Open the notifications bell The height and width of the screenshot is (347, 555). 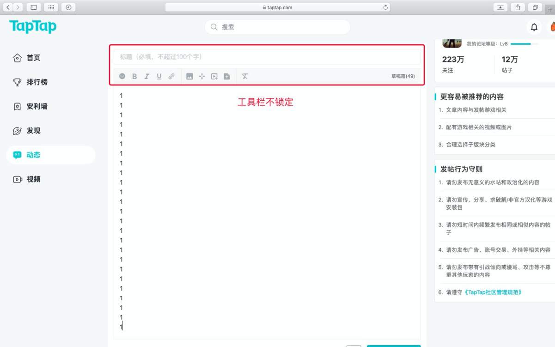coord(534,27)
